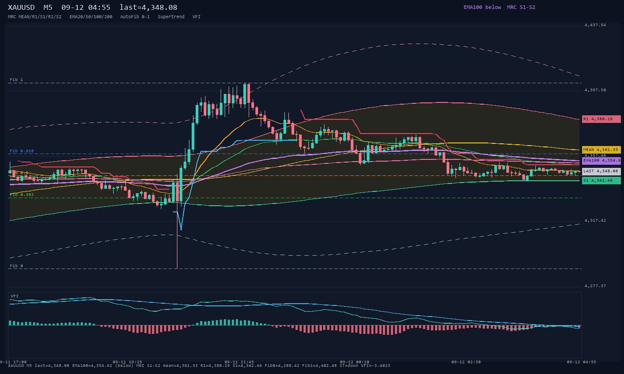Click the Supertrend legend entry

point(171,17)
